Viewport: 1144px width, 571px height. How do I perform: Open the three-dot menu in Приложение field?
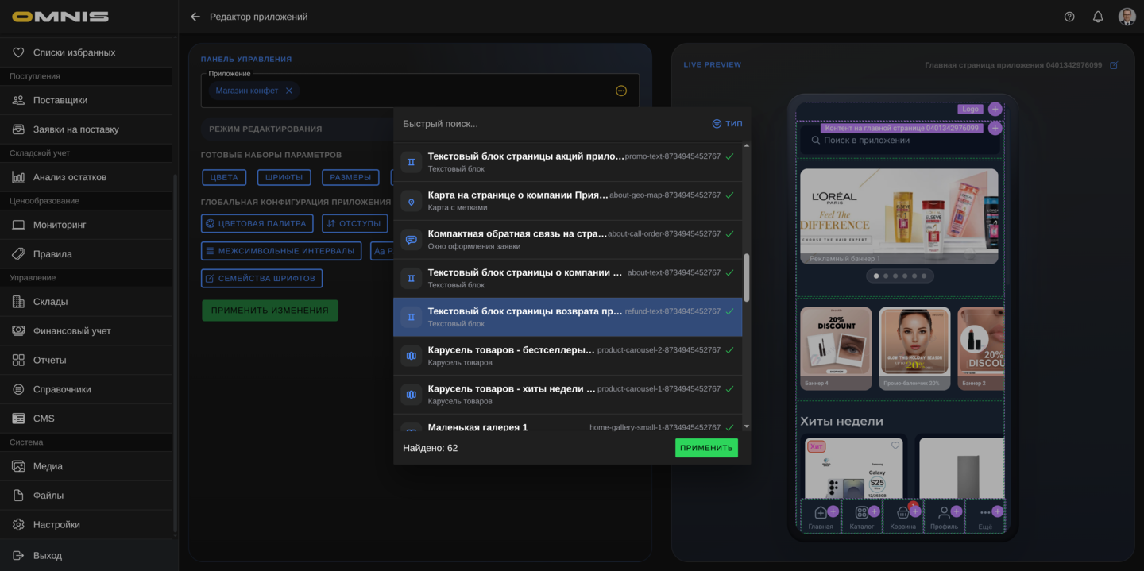(x=621, y=91)
